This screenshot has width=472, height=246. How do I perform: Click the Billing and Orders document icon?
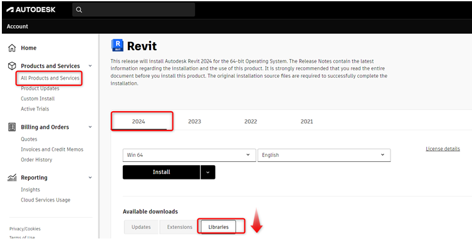pos(12,127)
